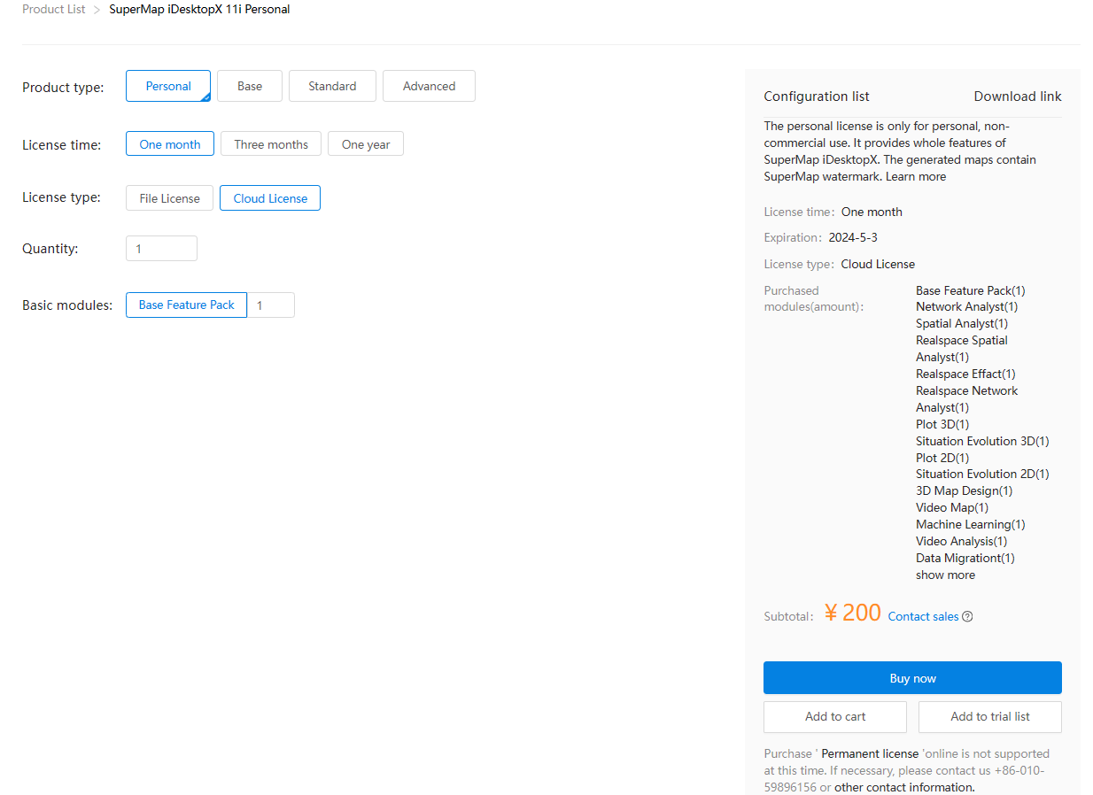This screenshot has width=1093, height=795.
Task: Choose One year license time
Action: pyautogui.click(x=366, y=144)
